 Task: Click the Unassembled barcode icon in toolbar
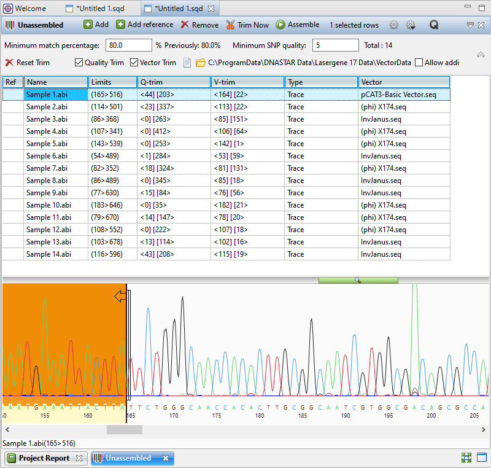click(x=10, y=25)
